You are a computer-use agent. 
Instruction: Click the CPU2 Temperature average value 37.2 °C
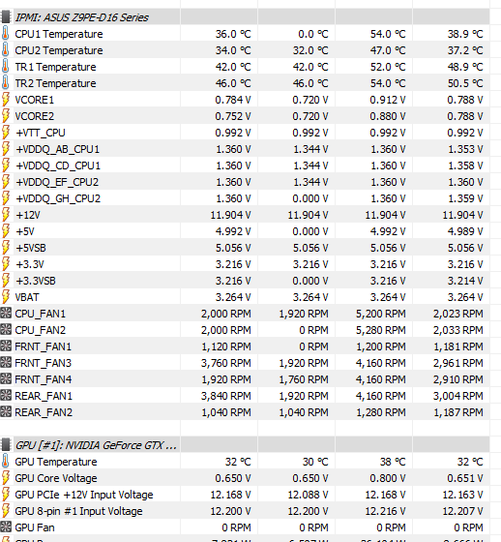pyautogui.click(x=465, y=50)
